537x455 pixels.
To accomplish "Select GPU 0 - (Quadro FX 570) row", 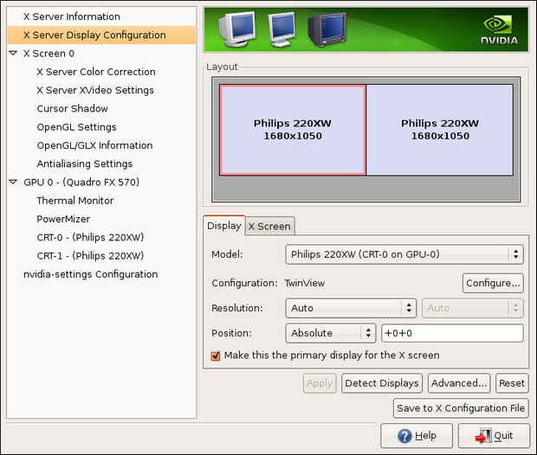I will point(101,183).
